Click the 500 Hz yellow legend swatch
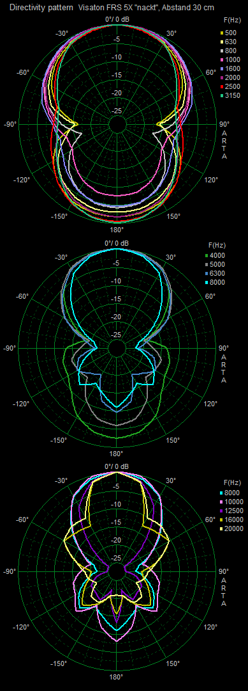Screen dimensions: 248x691 click(221, 33)
